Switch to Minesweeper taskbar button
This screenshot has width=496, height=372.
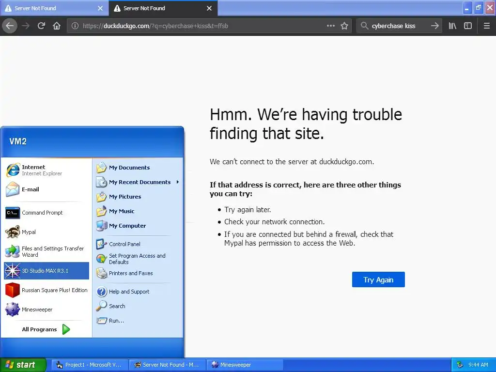pyautogui.click(x=245, y=365)
